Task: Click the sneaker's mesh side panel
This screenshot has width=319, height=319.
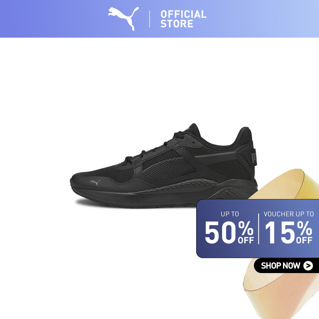Action: click(169, 165)
